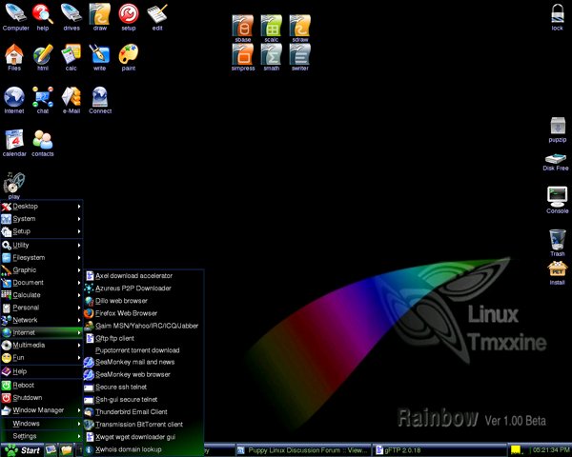572x457 pixels.
Task: Launch the simpress presentation icon
Action: click(242, 57)
